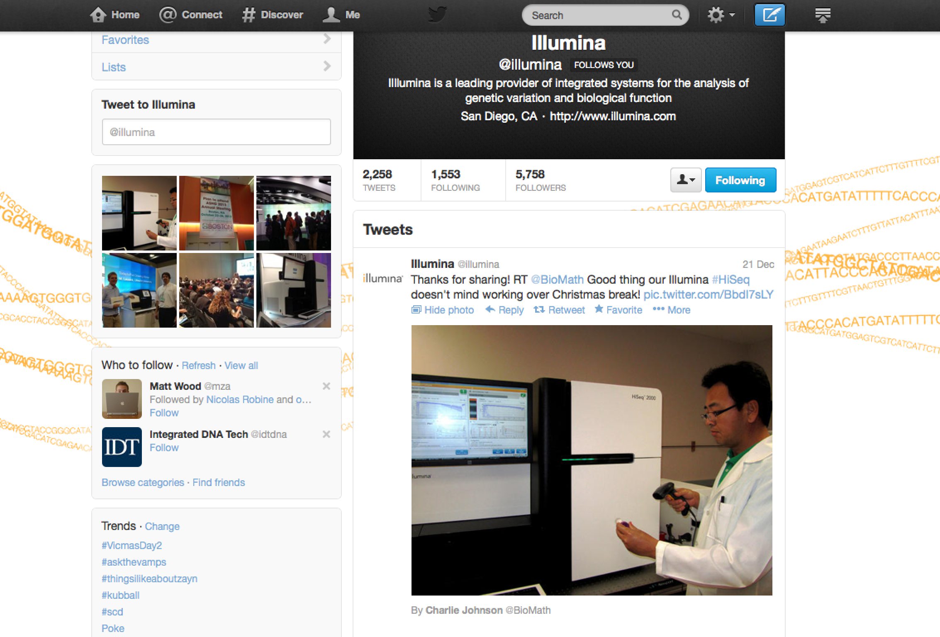Open #scd trend
The image size is (940, 637).
click(112, 612)
